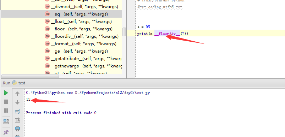Restore the Run panel layout
Image resolution: width=285 pixels, height=137 pixels.
point(6,121)
